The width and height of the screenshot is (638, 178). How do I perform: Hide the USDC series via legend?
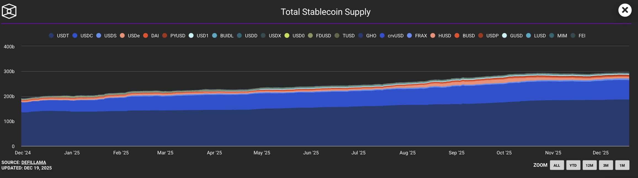(83, 36)
